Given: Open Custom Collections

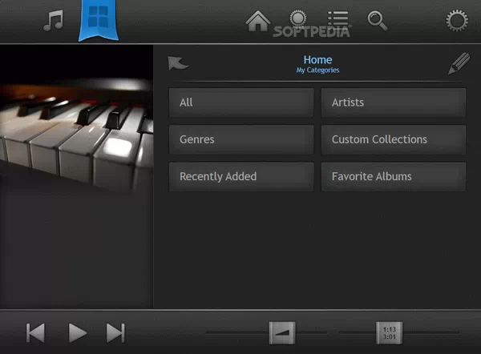Looking at the screenshot, I should [393, 139].
